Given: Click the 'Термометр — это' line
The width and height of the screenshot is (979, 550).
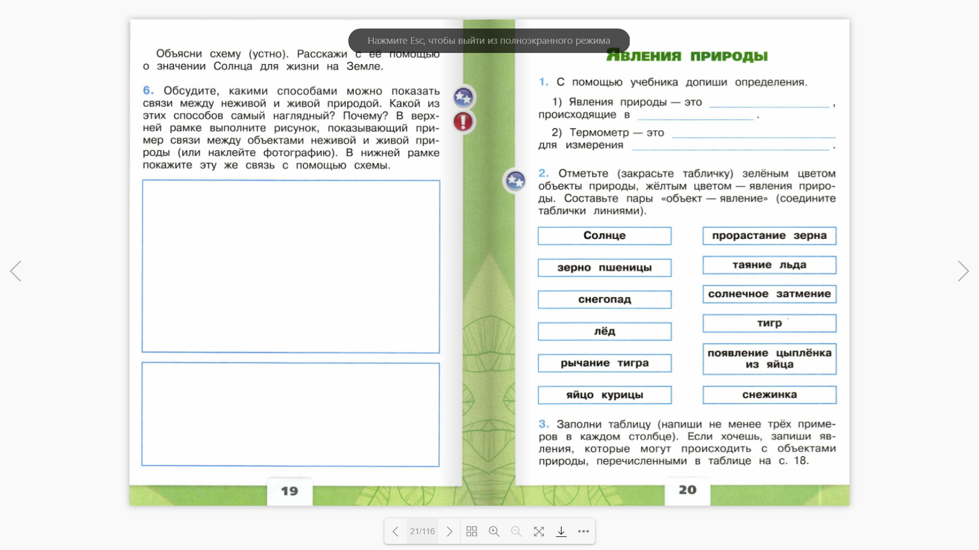Looking at the screenshot, I should (x=687, y=139).
